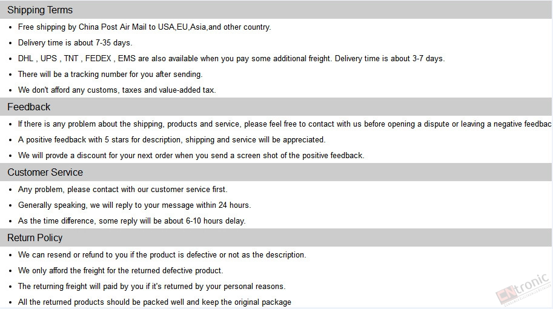553x309 pixels.
Task: Select the Shipping Terms heading
Action: click(x=40, y=10)
